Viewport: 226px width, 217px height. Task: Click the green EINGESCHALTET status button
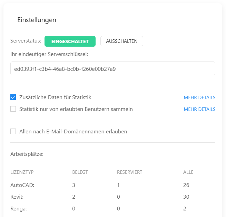pyautogui.click(x=70, y=41)
